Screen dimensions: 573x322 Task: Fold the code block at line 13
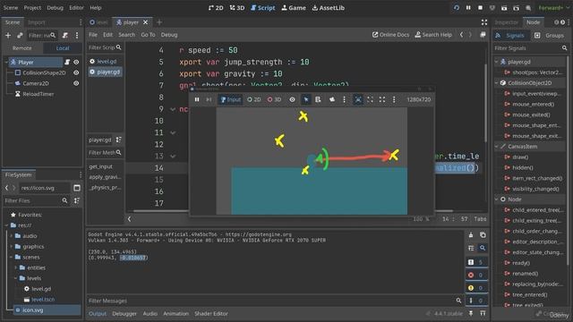(173, 157)
